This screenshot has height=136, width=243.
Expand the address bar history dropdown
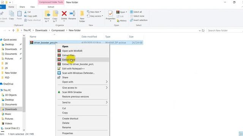click(x=200, y=31)
